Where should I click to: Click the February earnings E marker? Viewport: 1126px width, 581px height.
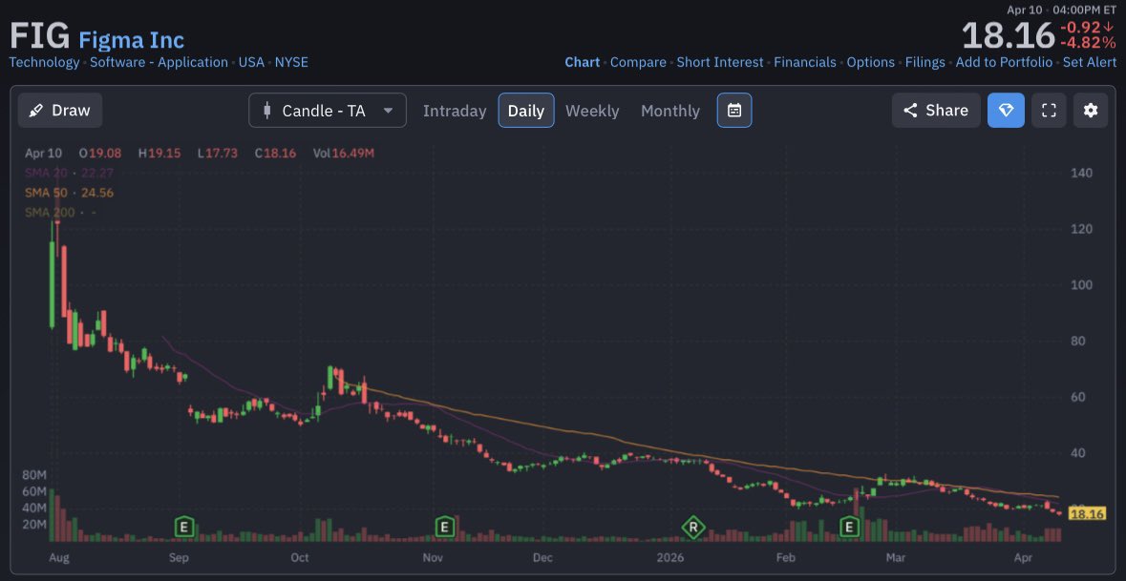tap(850, 528)
